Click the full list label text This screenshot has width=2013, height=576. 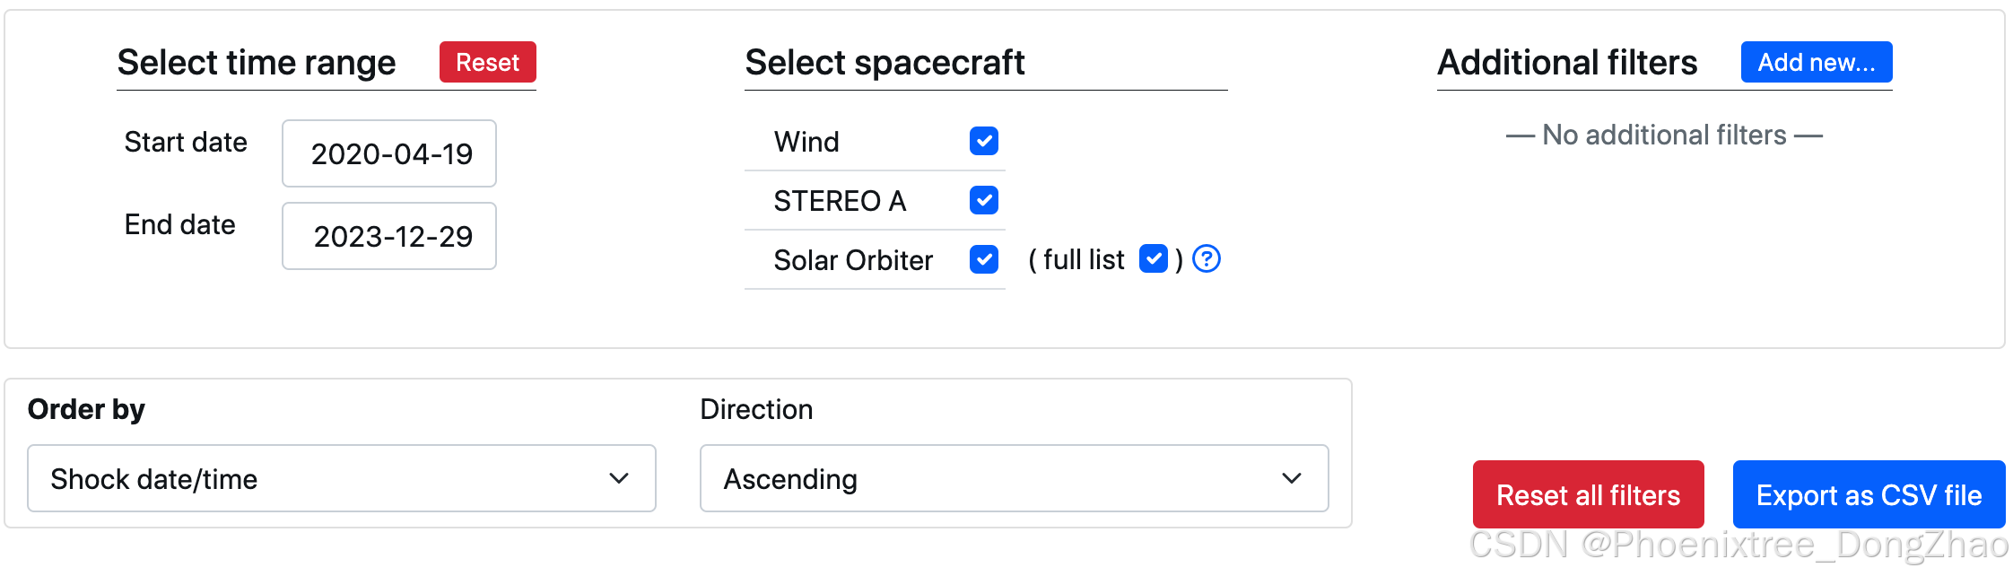click(1084, 260)
